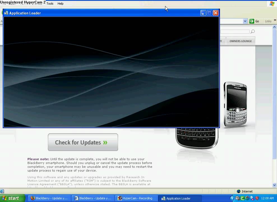Expand the Links toolbar chevron
The height and width of the screenshot is (202, 277).
pyautogui.click(x=275, y=20)
